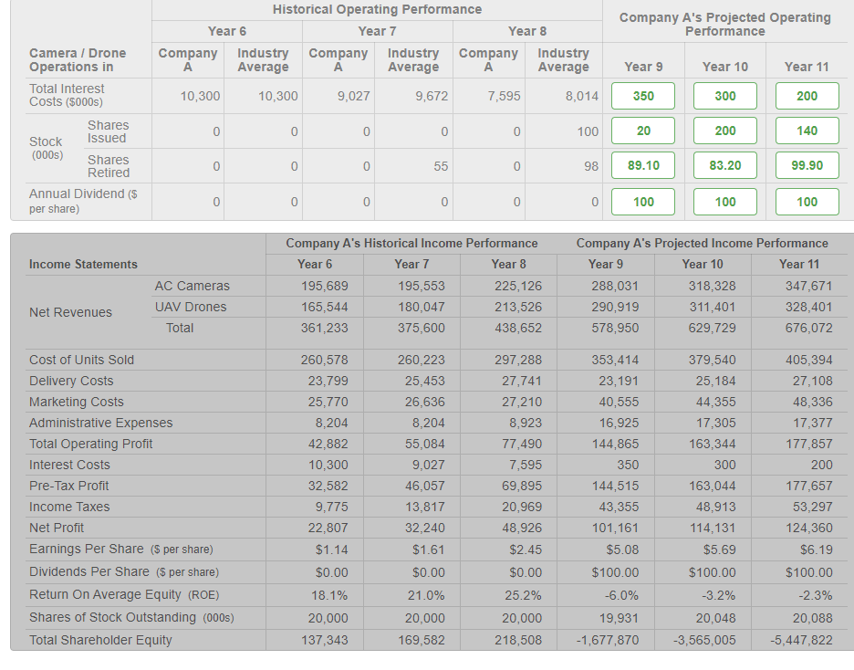Select the Total Operating Profit label
854x670 pixels.
coord(90,444)
